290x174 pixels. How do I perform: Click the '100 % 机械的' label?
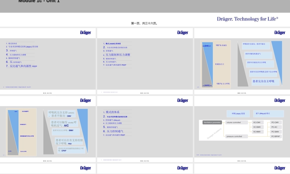click(x=221, y=45)
